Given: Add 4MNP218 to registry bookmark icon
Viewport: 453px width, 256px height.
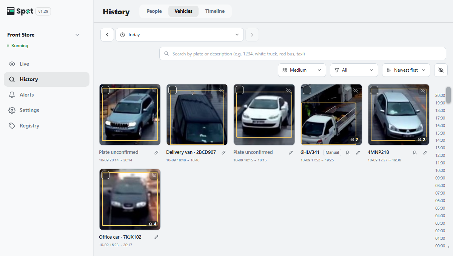Looking at the screenshot, I should pos(415,153).
